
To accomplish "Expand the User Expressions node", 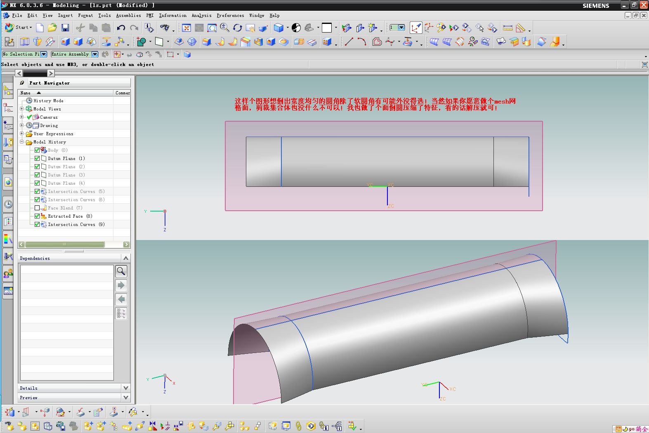I will click(x=22, y=134).
